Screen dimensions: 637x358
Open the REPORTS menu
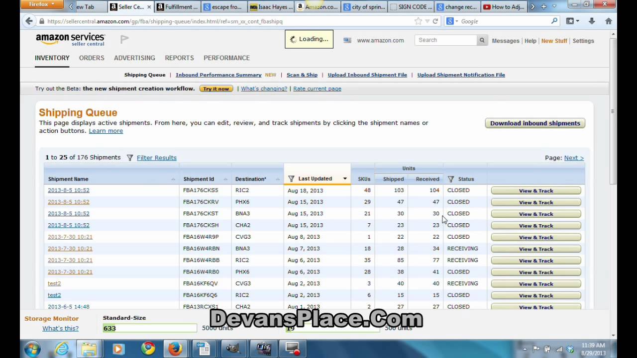[179, 58]
